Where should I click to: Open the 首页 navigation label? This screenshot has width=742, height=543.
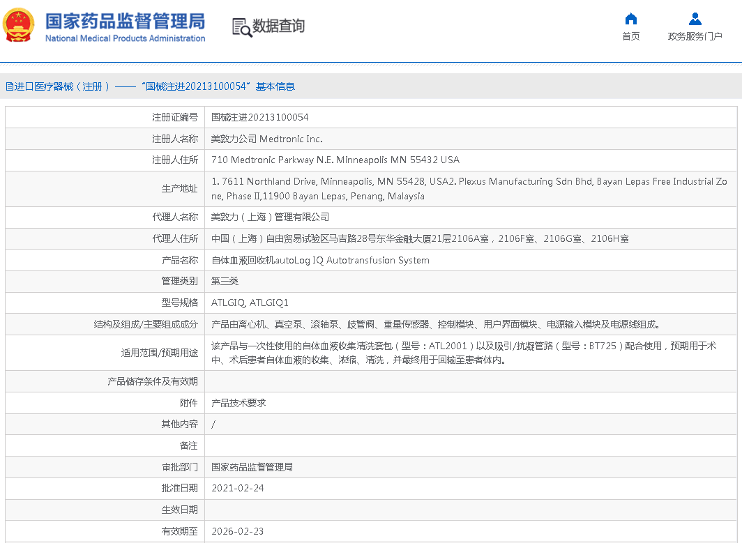coord(630,37)
